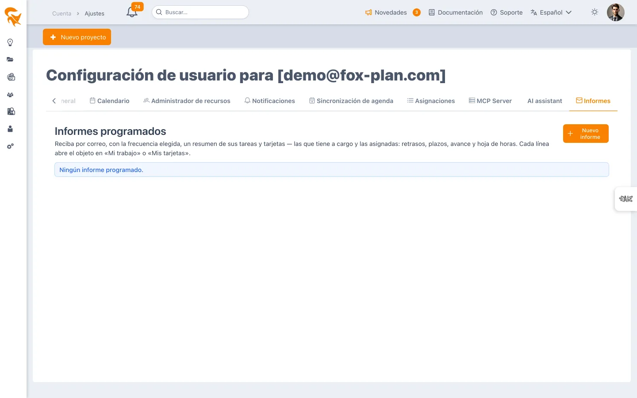Click the Cuenta breadcrumb
The width and height of the screenshot is (637, 398).
[61, 14]
